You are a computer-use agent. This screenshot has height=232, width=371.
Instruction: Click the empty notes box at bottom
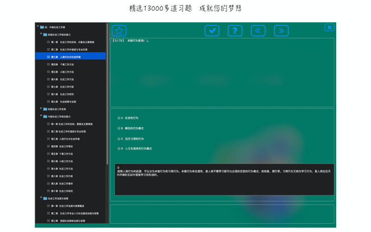(x=222, y=214)
